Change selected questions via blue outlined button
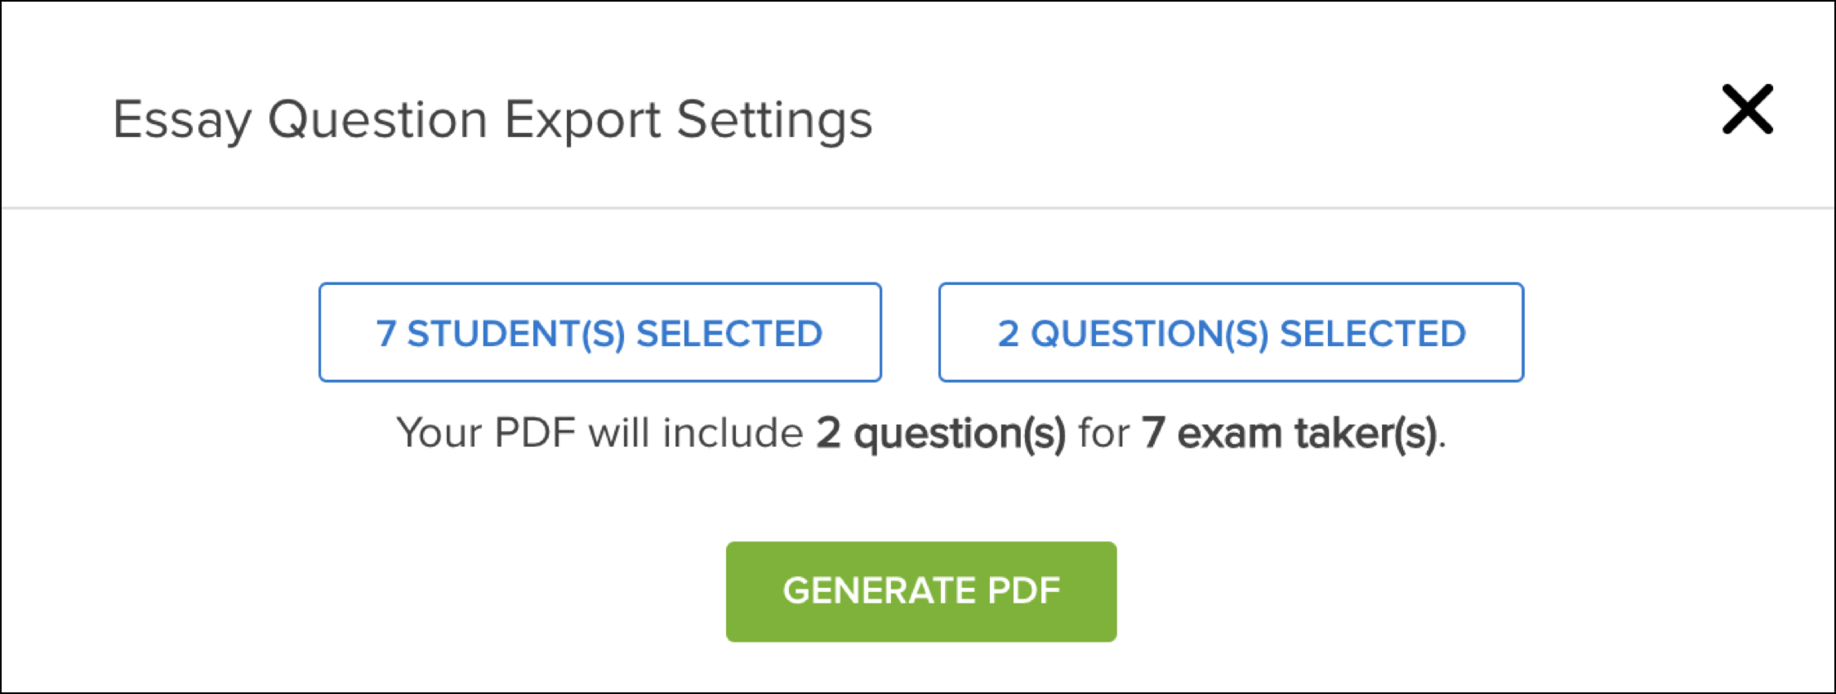The width and height of the screenshot is (1836, 694). pyautogui.click(x=1231, y=332)
